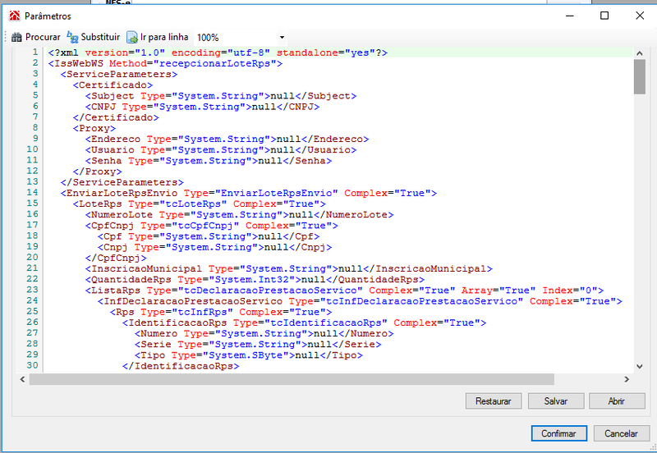This screenshot has width=657, height=453.
Task: Click the Procurar label in toolbar
Action: click(43, 37)
